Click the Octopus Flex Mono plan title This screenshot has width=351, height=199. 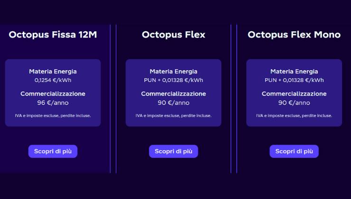pos(294,35)
